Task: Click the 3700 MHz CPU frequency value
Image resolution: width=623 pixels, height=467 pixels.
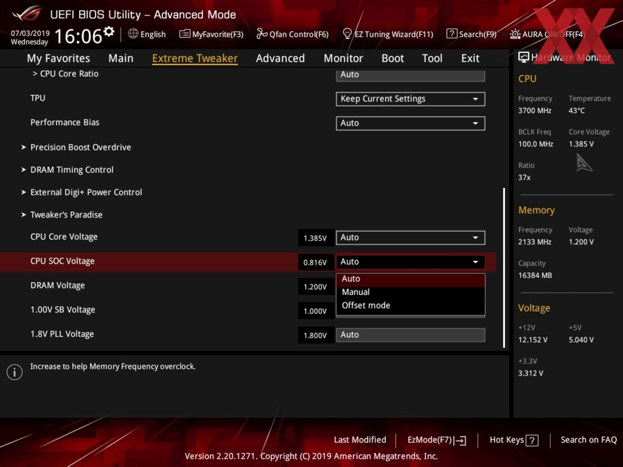Action: pos(535,110)
